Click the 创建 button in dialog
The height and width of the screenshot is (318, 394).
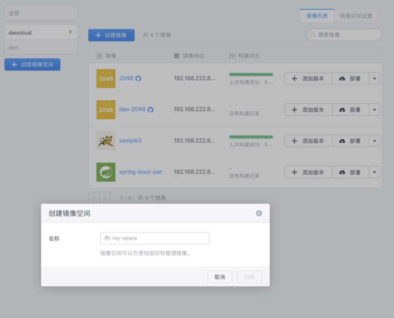(250, 277)
